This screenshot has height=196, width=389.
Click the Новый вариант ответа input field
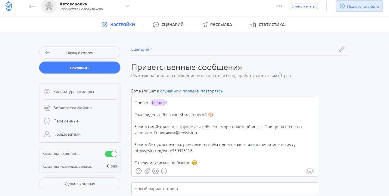(224, 188)
